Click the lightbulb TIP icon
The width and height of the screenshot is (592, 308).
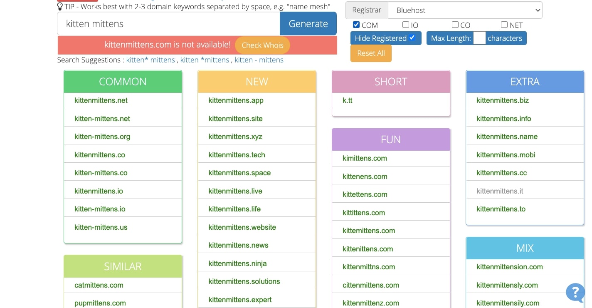coord(60,7)
